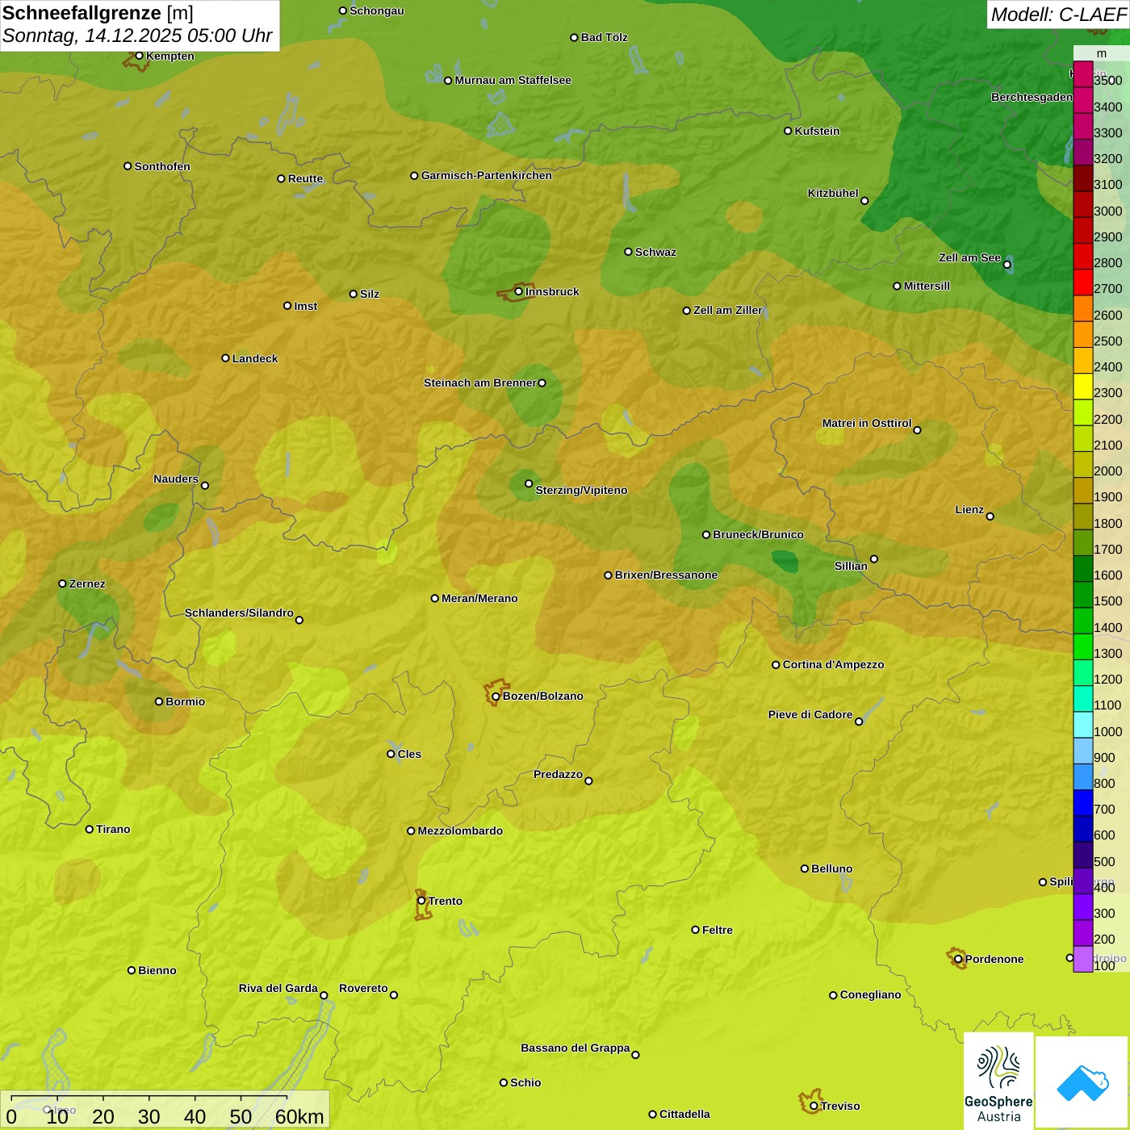Click the Conegliano label
Image resolution: width=1130 pixels, height=1130 pixels.
870,994
